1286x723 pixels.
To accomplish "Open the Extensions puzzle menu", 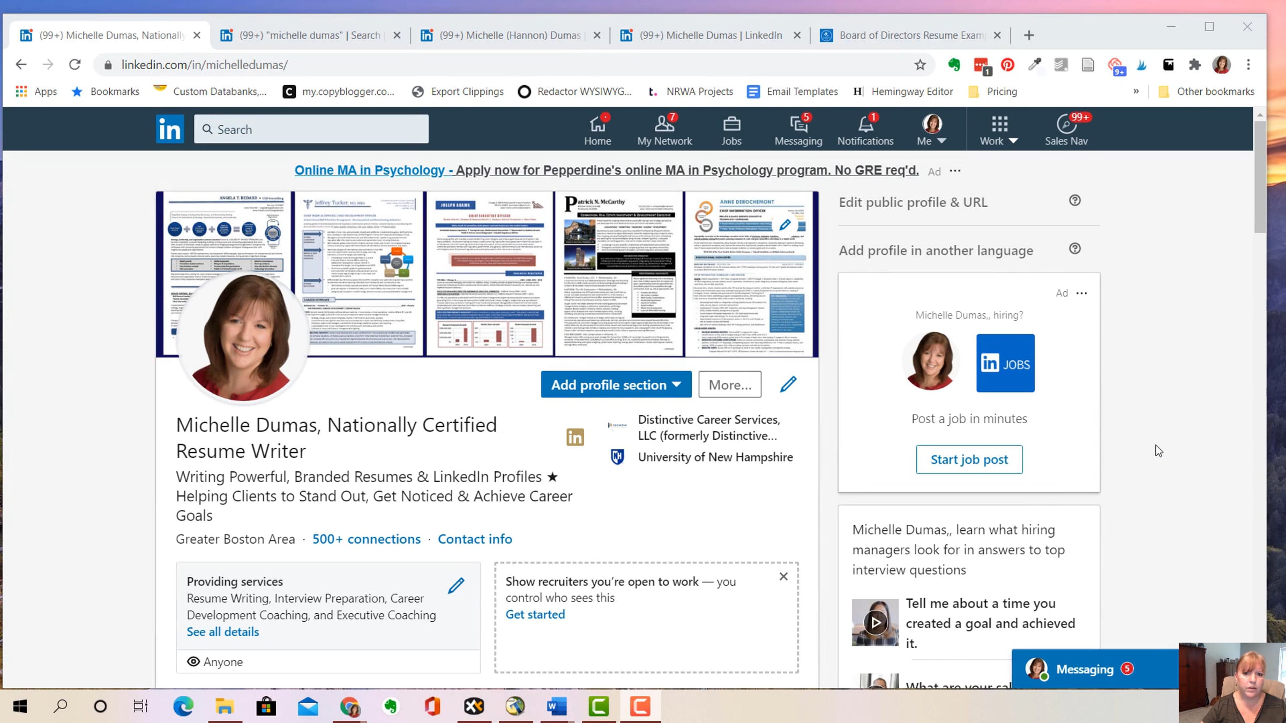I will tap(1194, 65).
